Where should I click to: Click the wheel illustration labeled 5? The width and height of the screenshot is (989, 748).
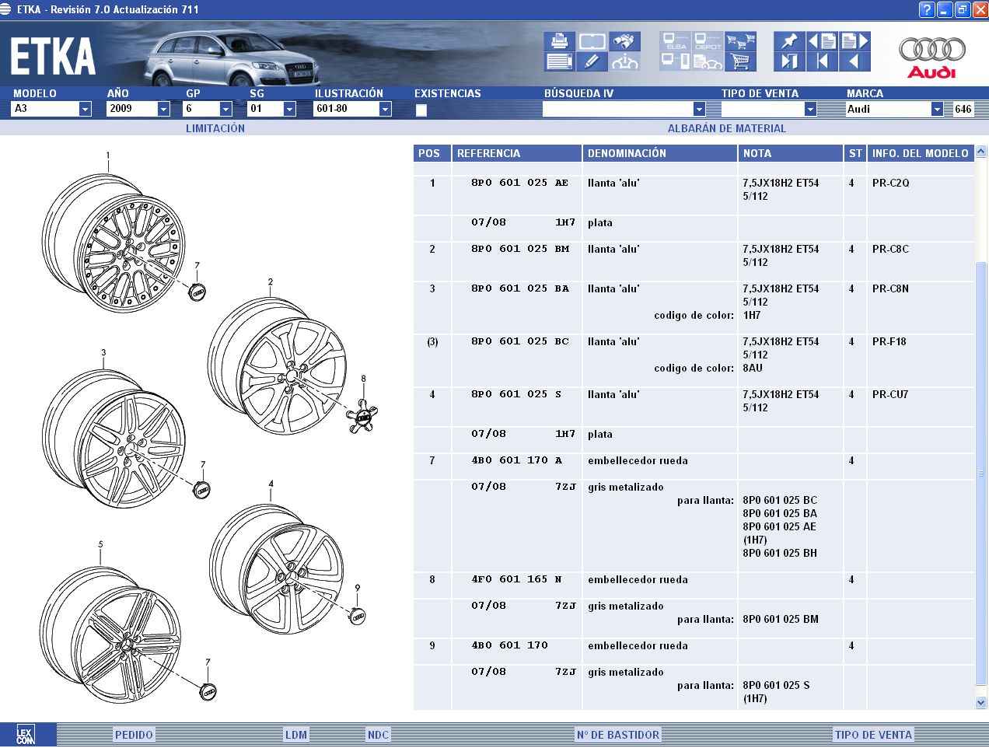(x=111, y=634)
